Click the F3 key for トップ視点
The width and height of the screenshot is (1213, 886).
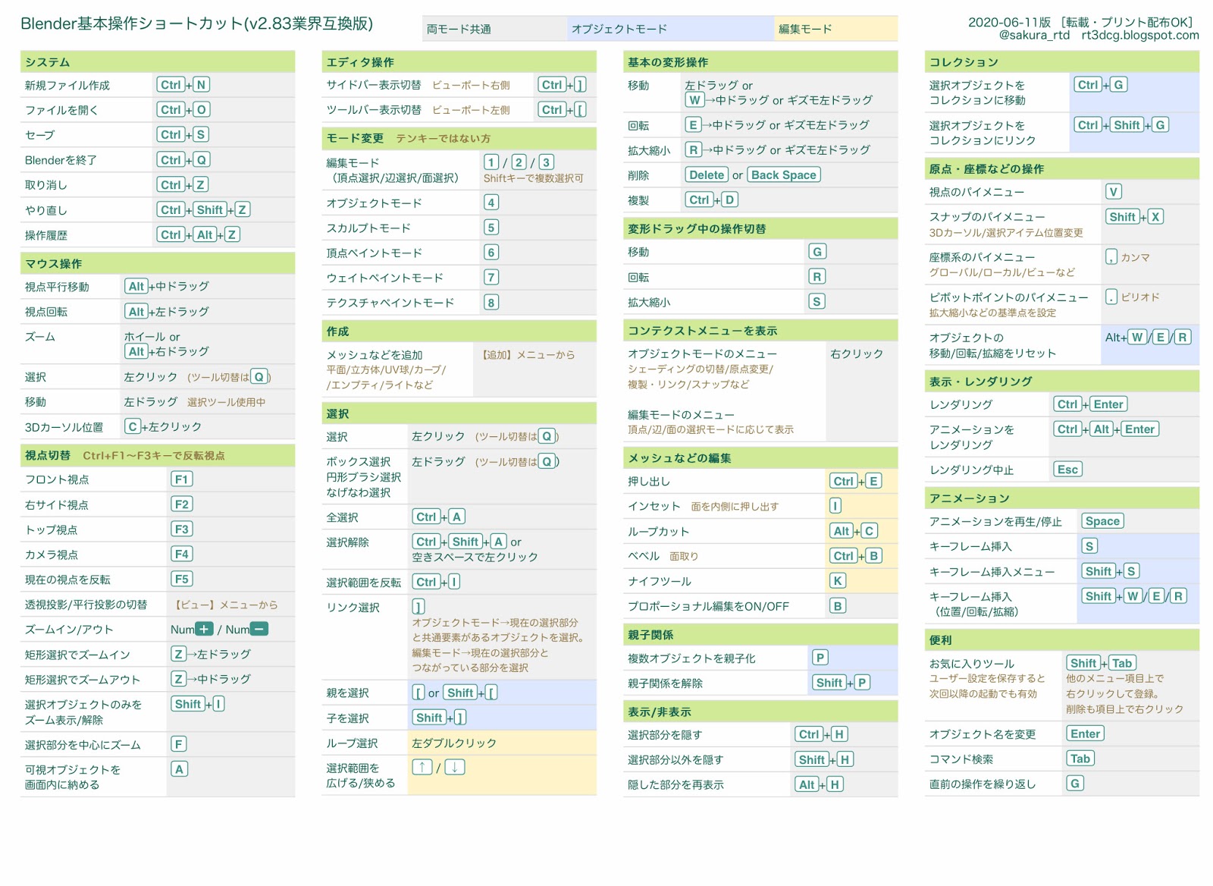182,529
